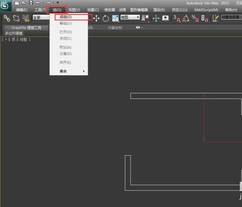Viewport: 242px width, 207px height.
Task: Undo the last scene operation
Action: pos(38,2)
